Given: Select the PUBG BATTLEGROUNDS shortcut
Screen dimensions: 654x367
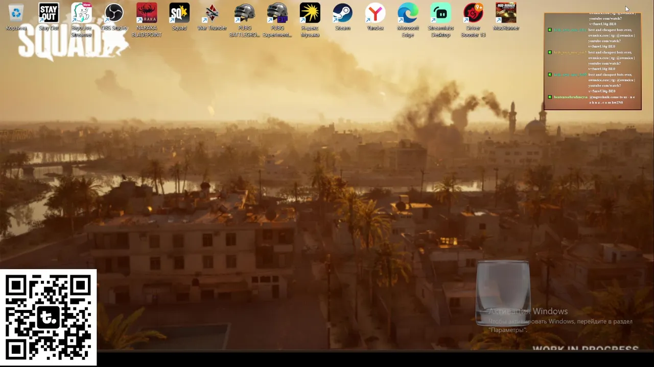Looking at the screenshot, I should [245, 20].
